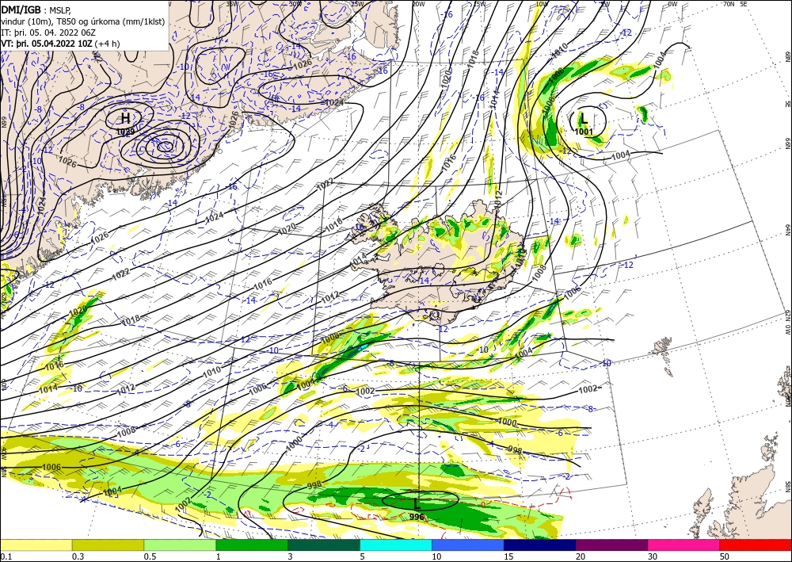Click the high-pressure 'H' symbol over Greenland
The height and width of the screenshot is (562, 792).
tap(125, 119)
